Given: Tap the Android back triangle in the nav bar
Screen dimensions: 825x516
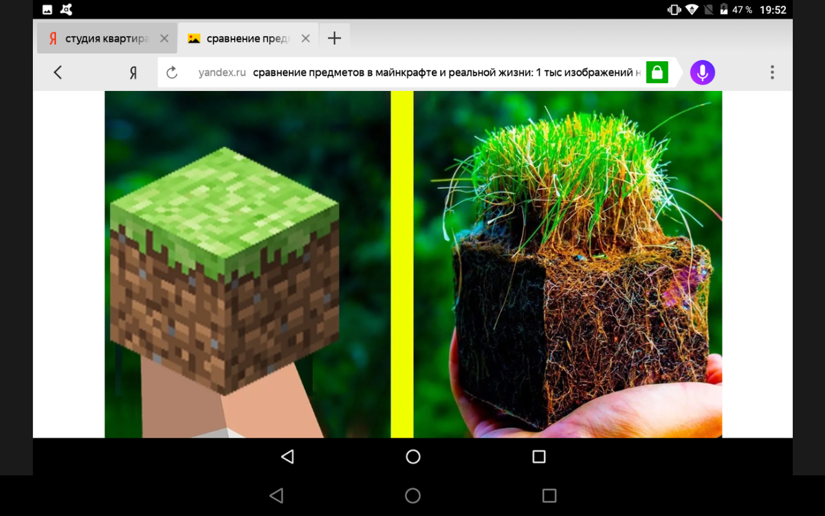Looking at the screenshot, I should pyautogui.click(x=287, y=456).
